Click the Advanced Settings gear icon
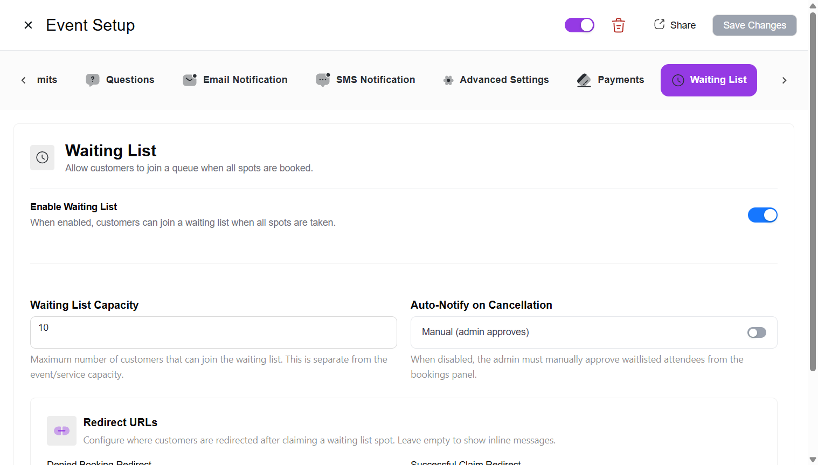 coord(448,80)
